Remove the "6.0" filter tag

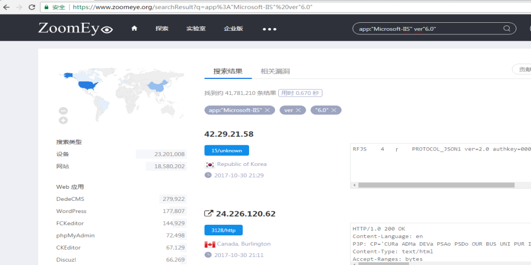point(334,110)
